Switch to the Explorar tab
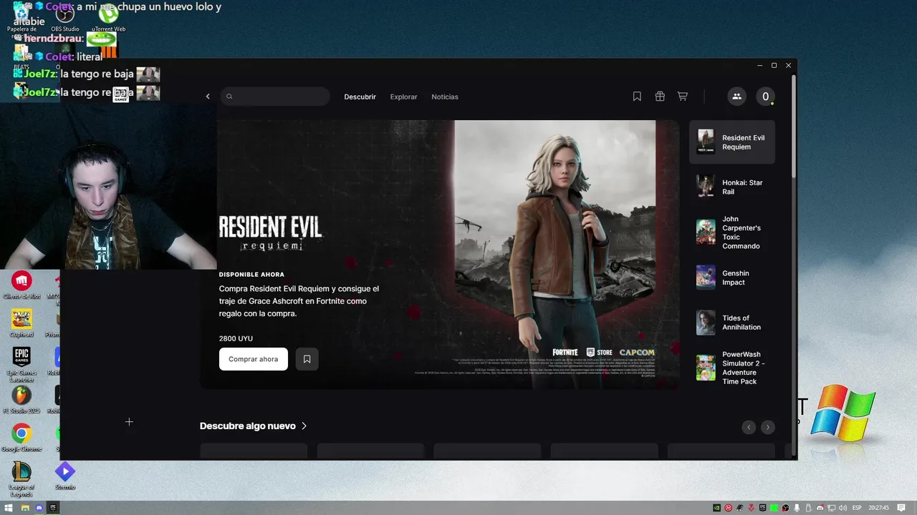This screenshot has width=917, height=515. click(403, 97)
